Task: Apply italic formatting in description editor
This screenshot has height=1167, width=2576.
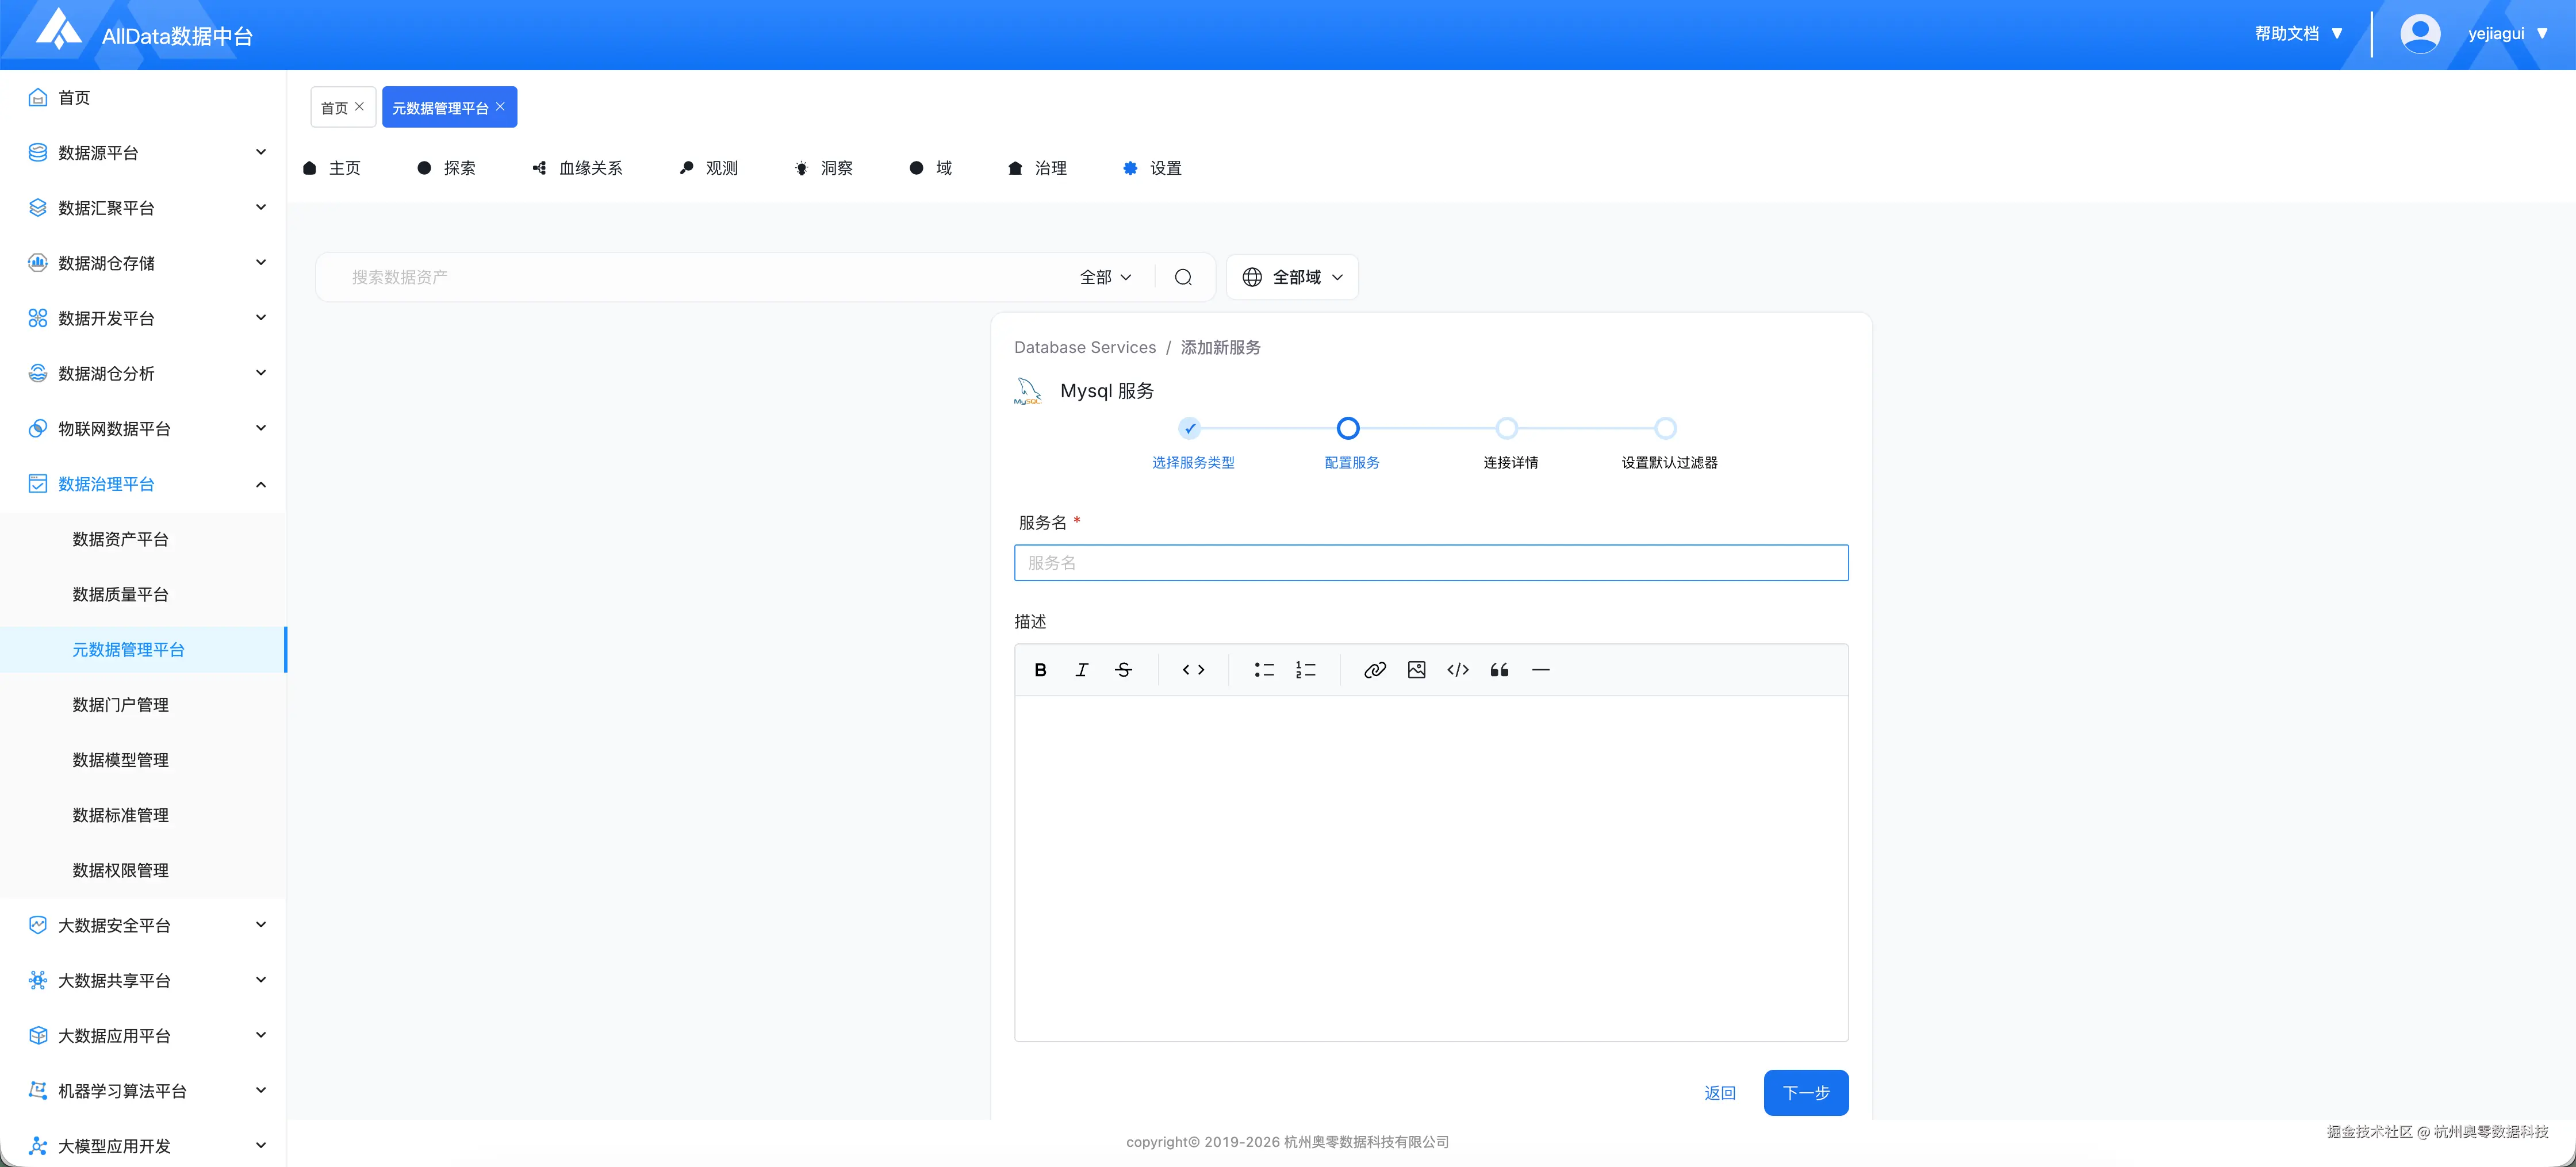Action: (1081, 670)
